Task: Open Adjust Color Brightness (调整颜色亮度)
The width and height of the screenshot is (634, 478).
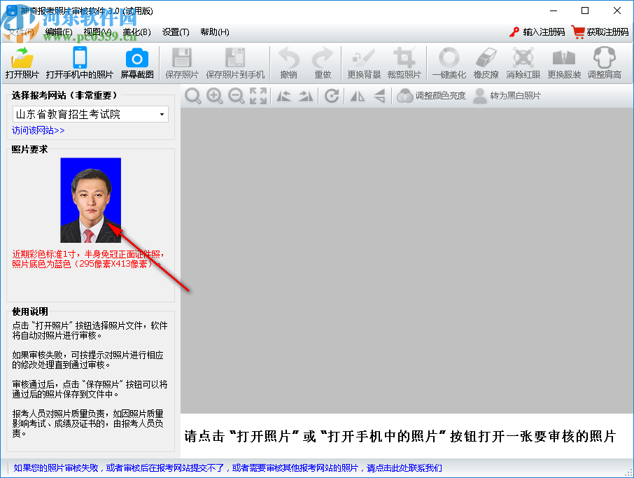Action: click(431, 96)
